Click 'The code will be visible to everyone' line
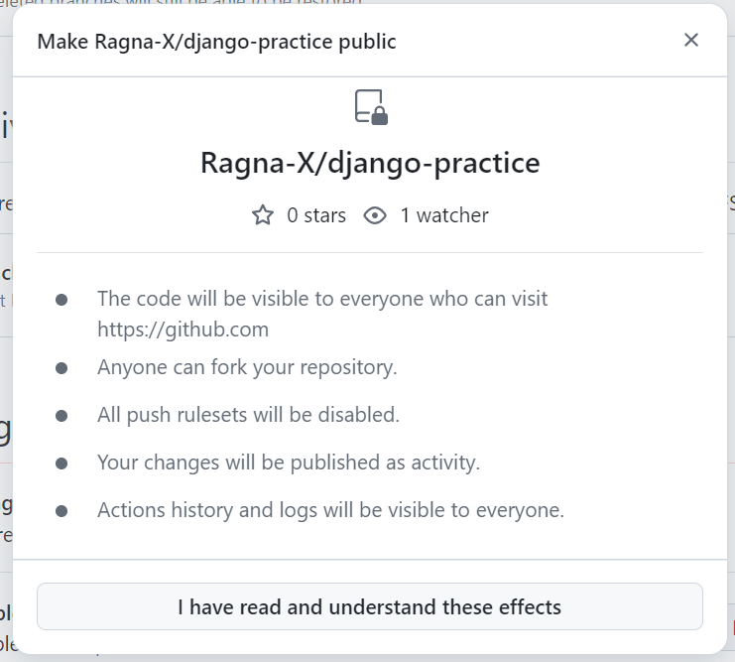 [322, 300]
